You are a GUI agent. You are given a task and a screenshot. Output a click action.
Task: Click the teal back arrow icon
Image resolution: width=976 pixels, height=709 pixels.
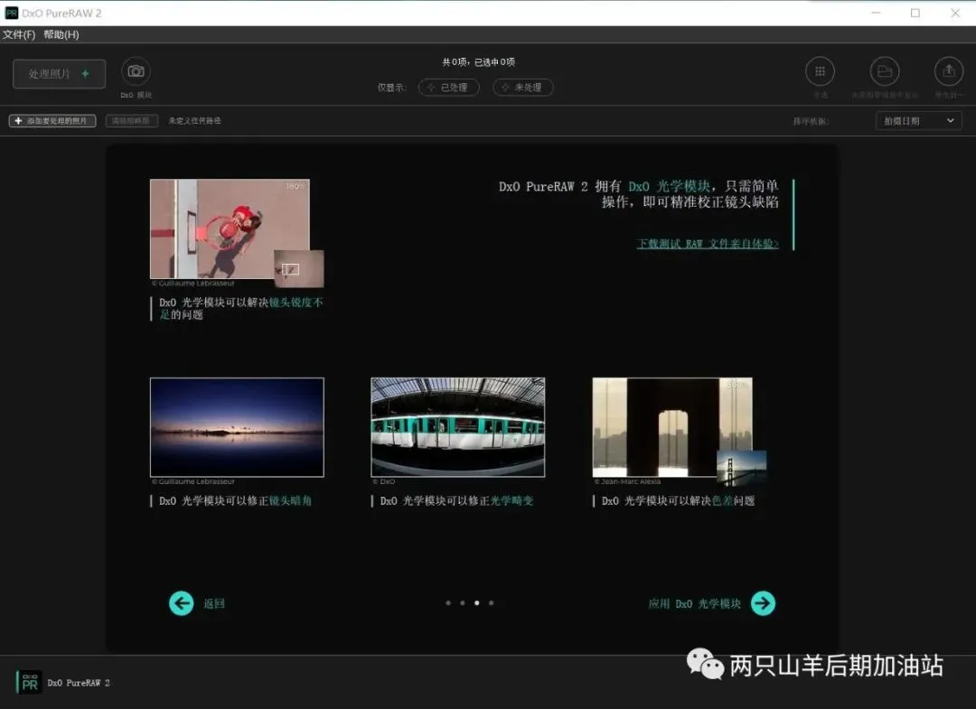click(x=182, y=603)
